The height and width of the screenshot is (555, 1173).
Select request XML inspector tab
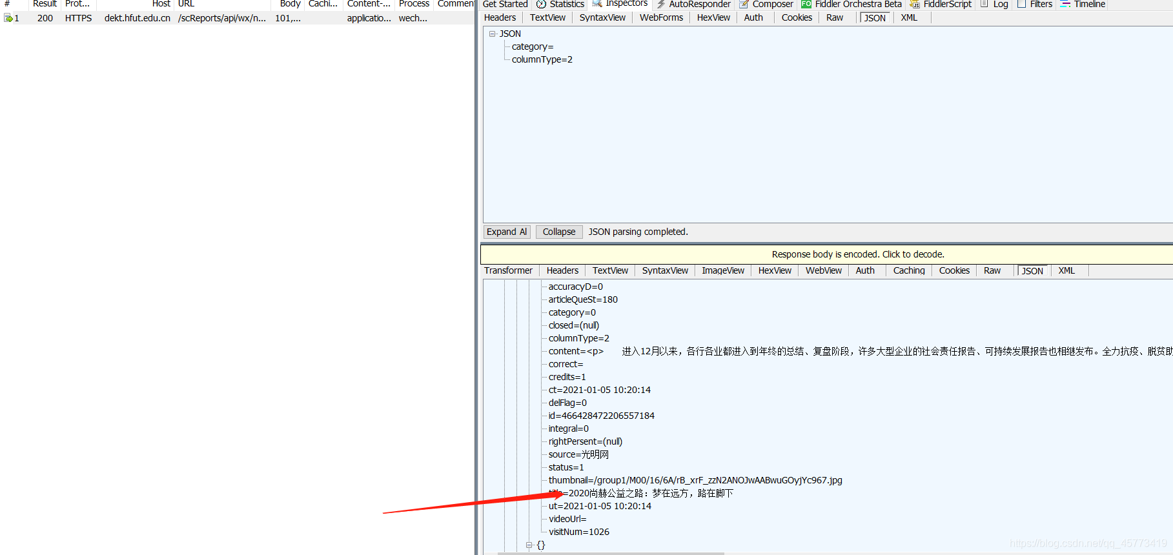coord(909,17)
